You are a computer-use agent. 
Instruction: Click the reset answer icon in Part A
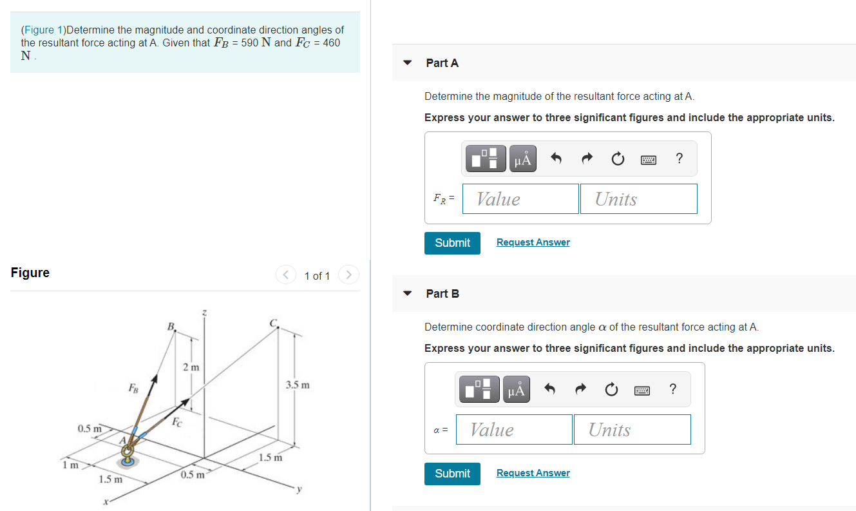point(617,158)
